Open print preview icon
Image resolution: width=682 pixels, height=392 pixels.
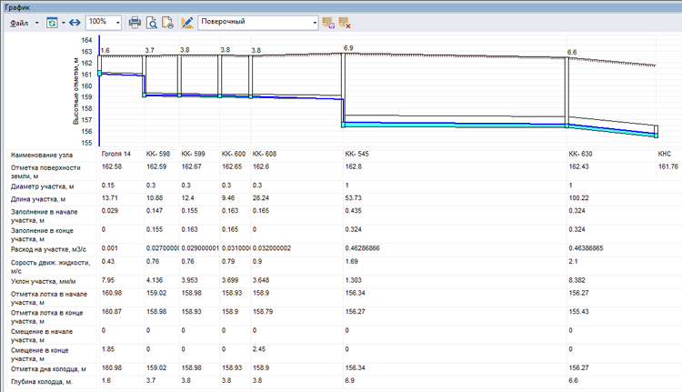(152, 21)
